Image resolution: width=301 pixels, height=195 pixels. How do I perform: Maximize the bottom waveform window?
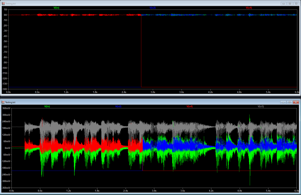(290, 102)
